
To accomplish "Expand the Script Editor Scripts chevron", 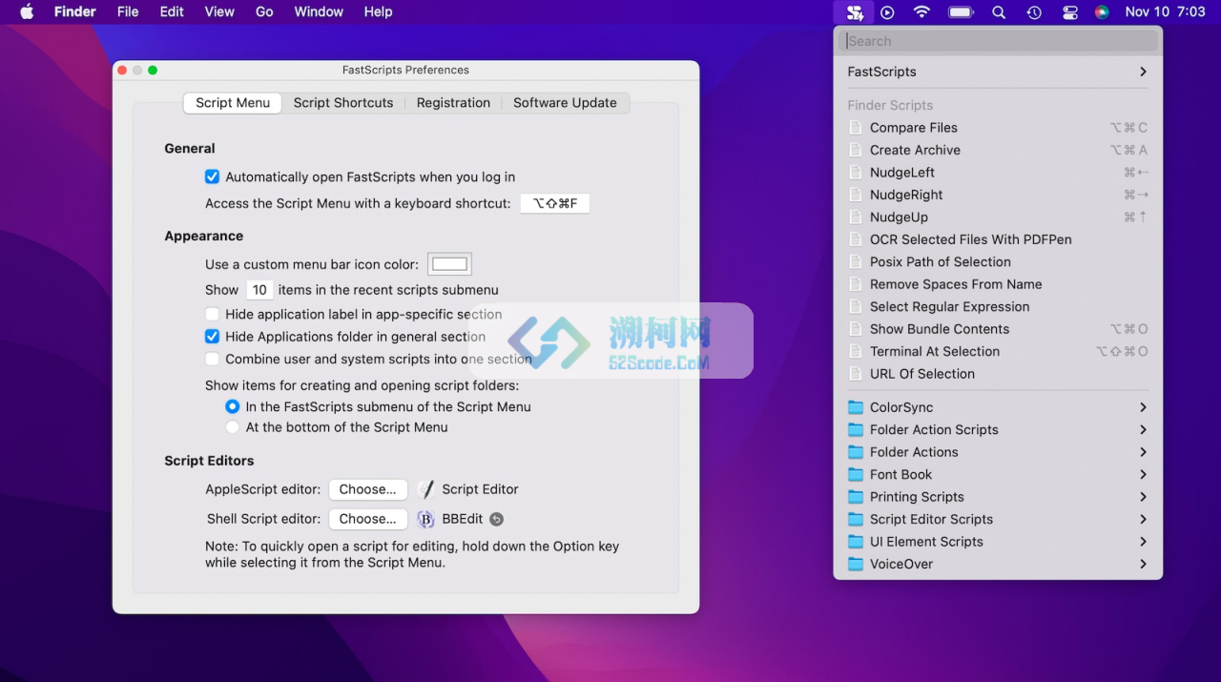I will click(x=1143, y=520).
